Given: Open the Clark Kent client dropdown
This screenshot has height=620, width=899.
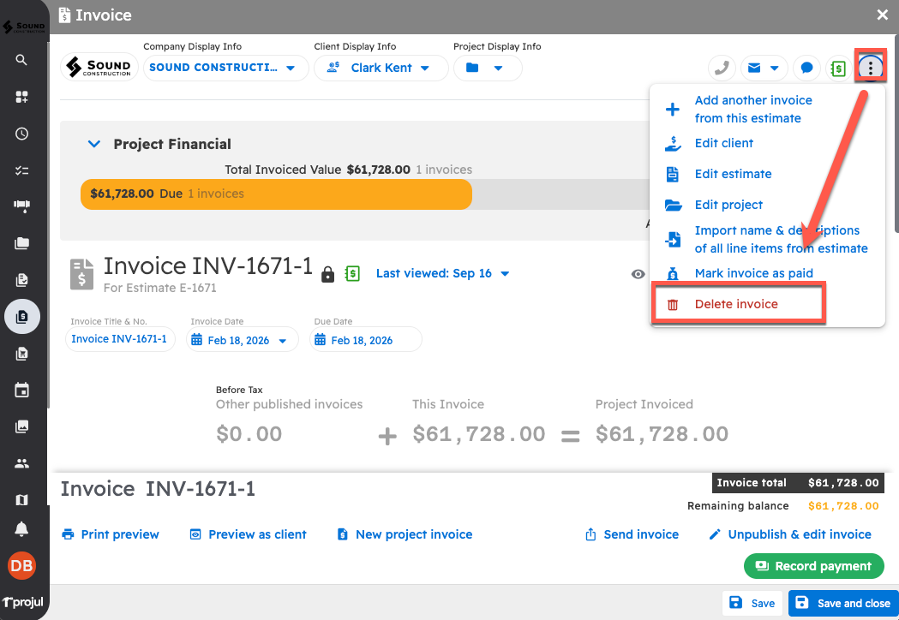Looking at the screenshot, I should click(381, 68).
